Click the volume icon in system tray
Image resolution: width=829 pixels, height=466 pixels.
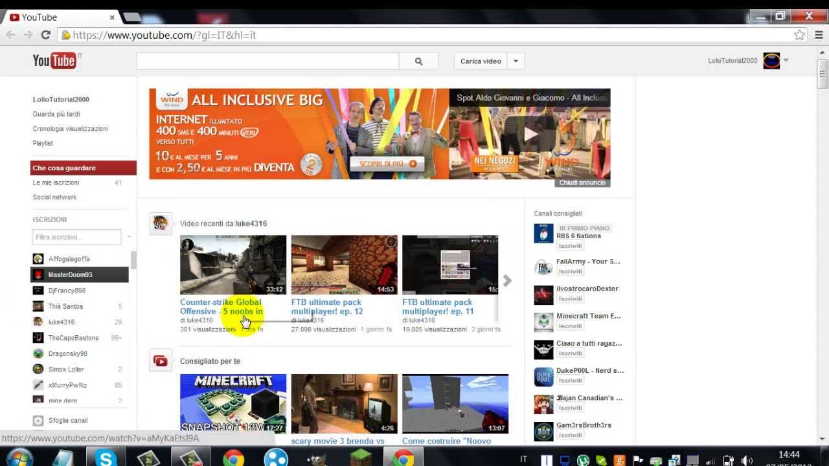pos(746,460)
